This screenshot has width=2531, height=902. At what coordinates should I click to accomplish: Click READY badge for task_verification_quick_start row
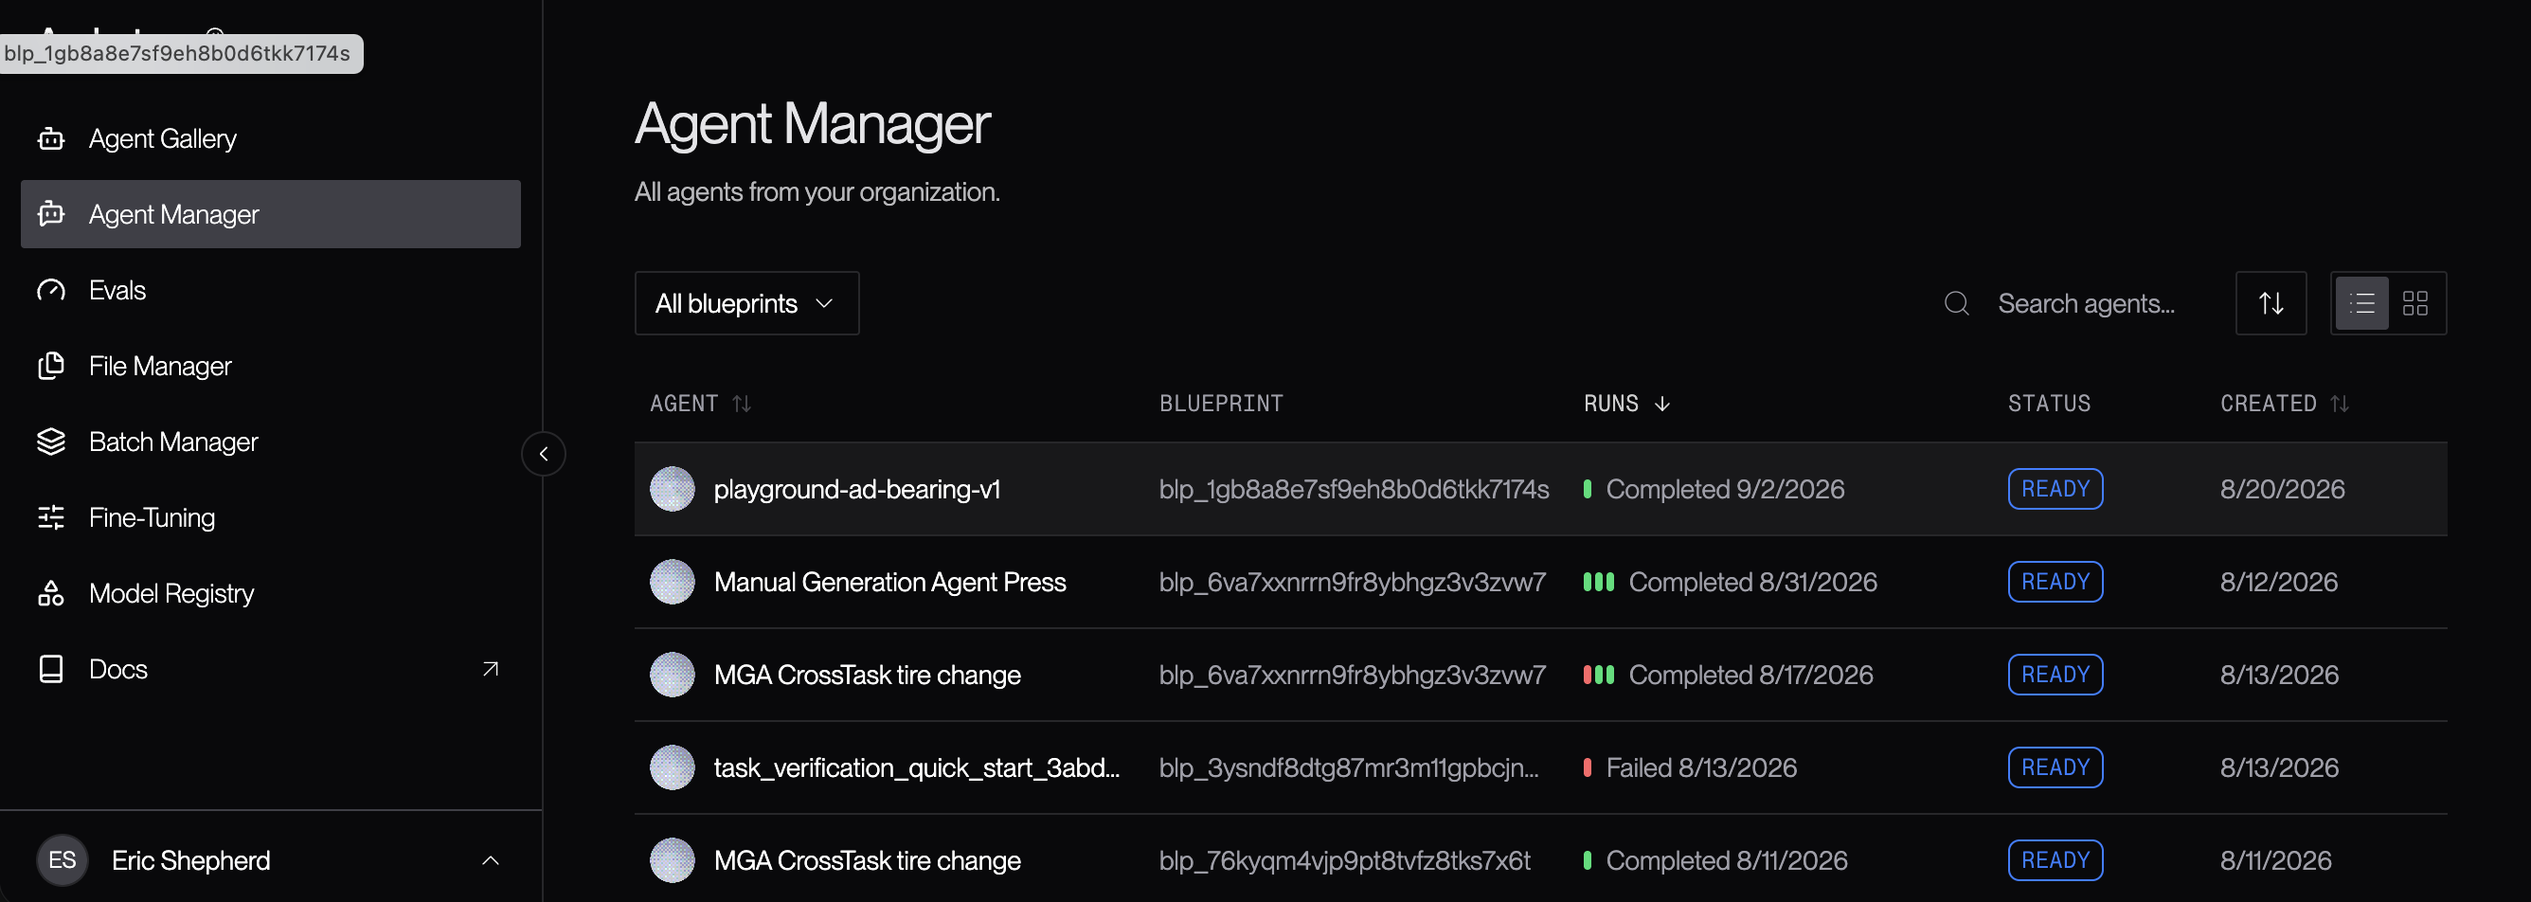2055,767
